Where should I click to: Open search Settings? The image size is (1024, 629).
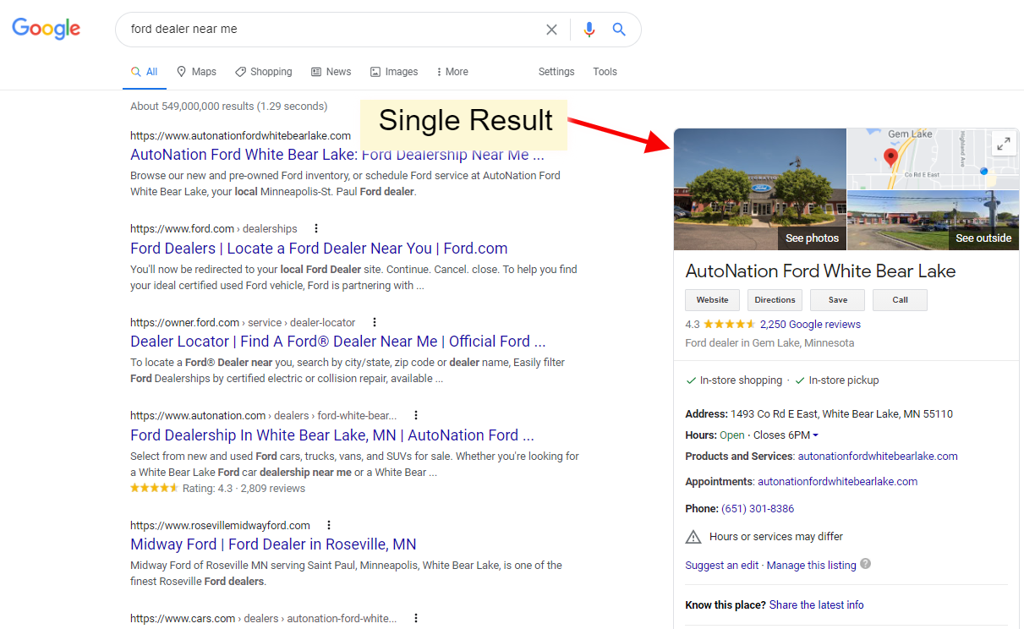coord(556,72)
